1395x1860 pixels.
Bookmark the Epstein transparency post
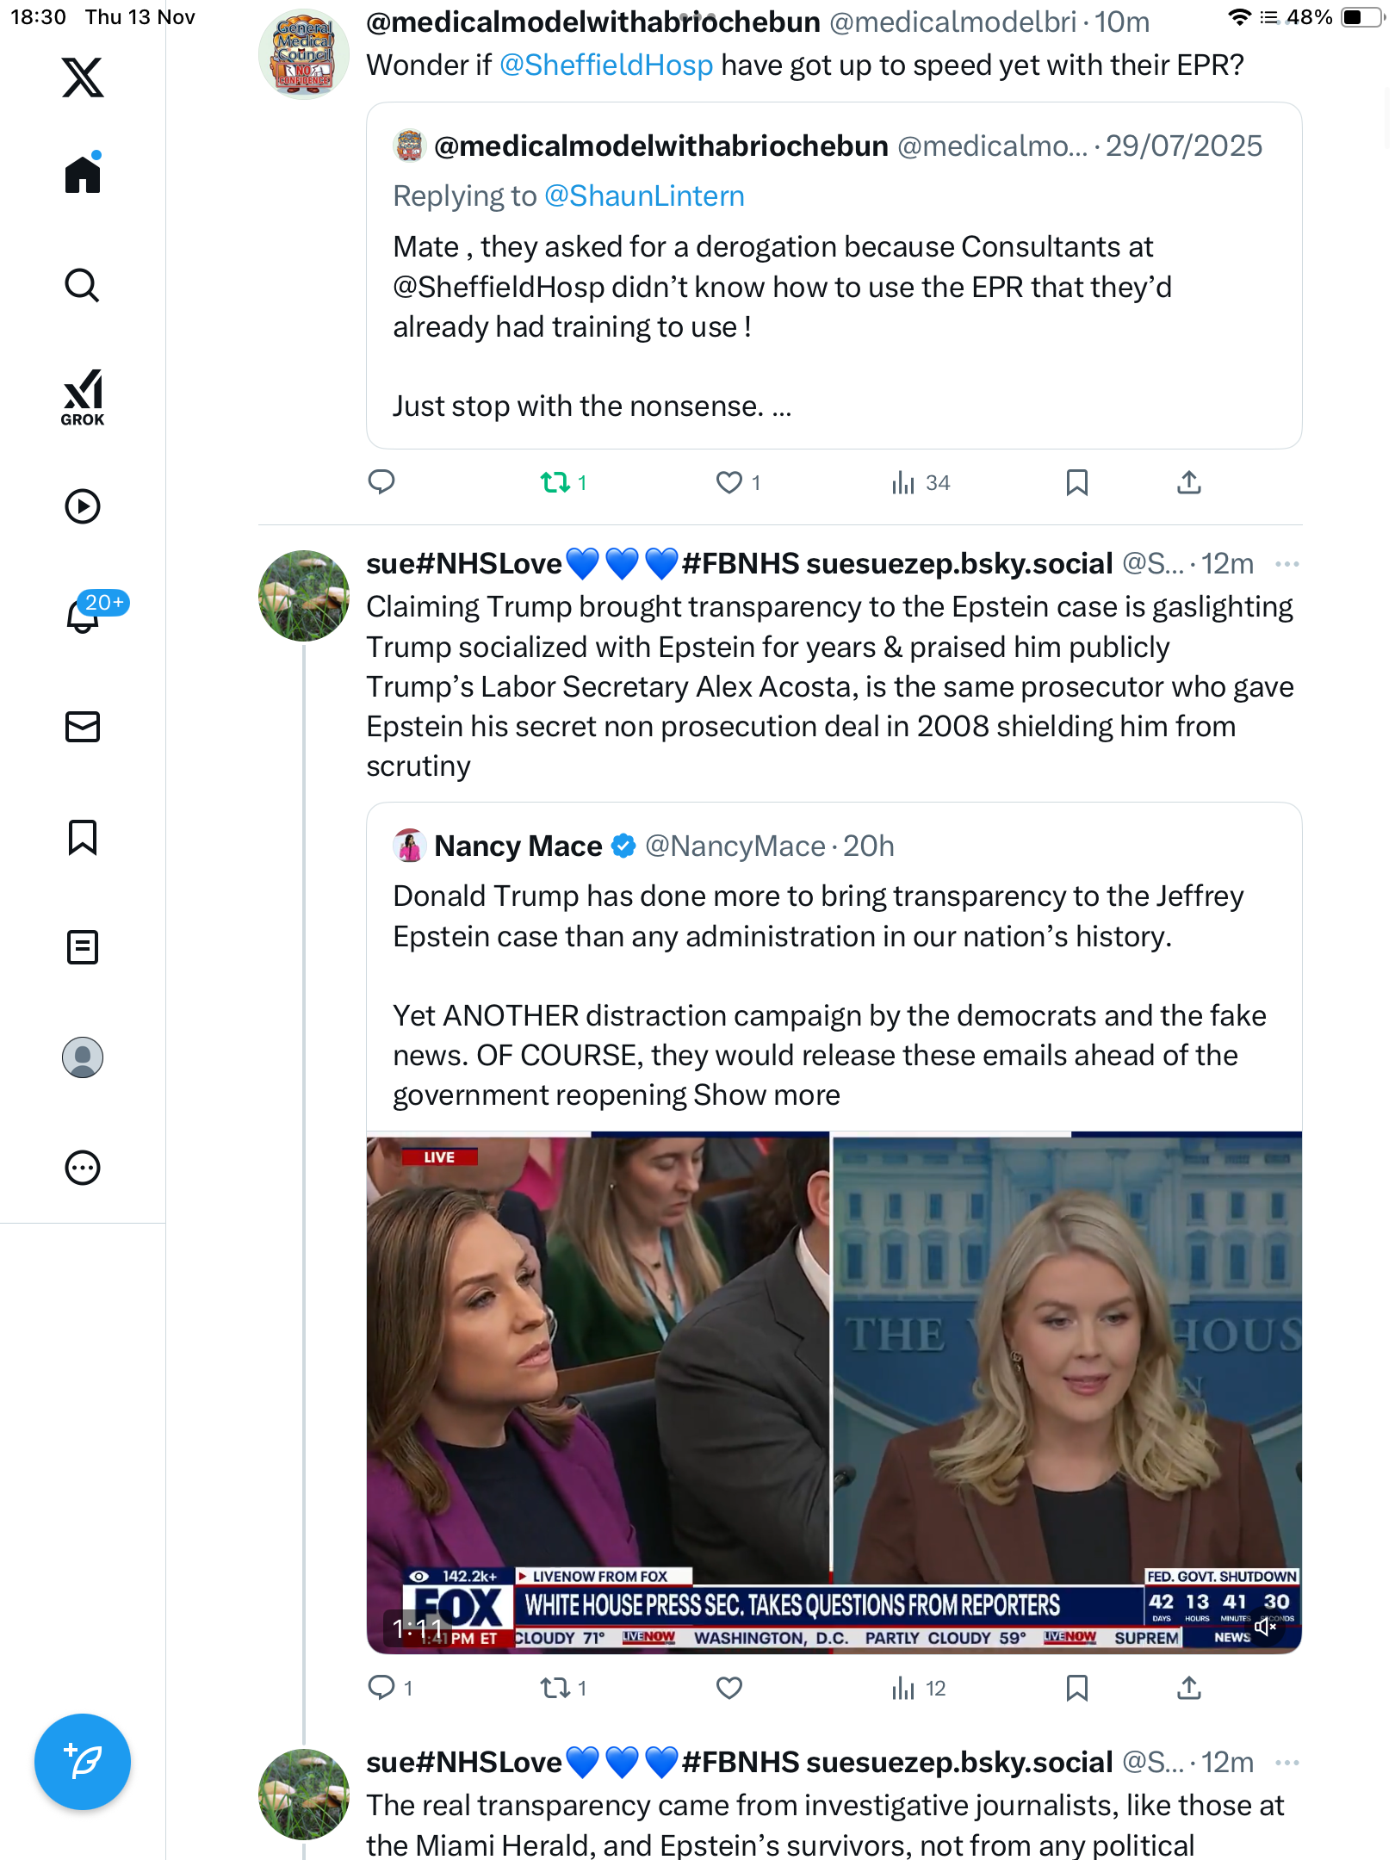[x=1076, y=1688]
